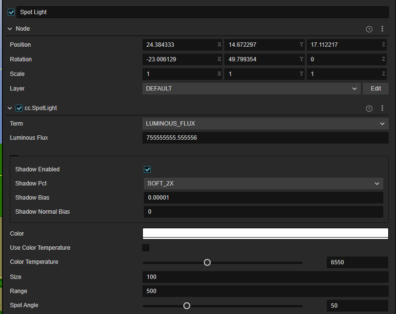The image size is (396, 314).
Task: Open the Node section options menu
Action: click(x=382, y=29)
